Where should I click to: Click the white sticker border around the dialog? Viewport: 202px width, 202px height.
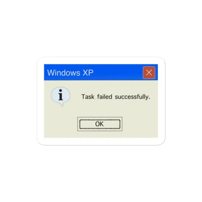point(101,141)
